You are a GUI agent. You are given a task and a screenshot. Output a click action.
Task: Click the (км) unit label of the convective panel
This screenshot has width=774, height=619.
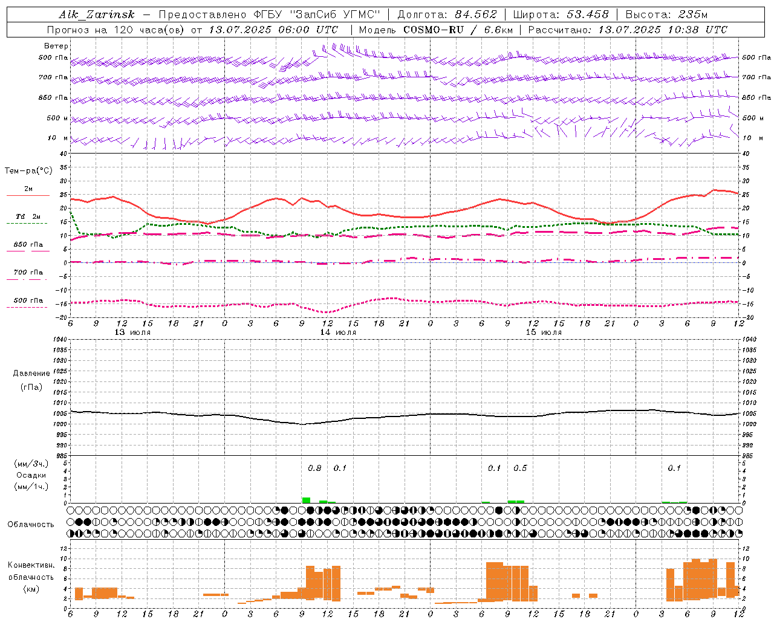point(31,589)
